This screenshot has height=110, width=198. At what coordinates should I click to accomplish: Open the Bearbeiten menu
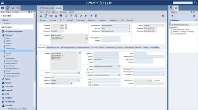point(63,12)
